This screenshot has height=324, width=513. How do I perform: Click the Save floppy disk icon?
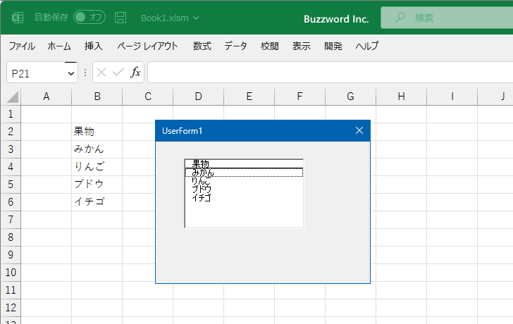click(x=120, y=18)
